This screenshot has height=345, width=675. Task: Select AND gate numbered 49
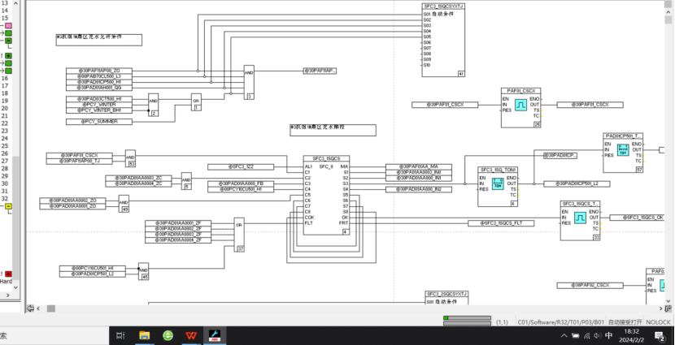[x=124, y=204]
